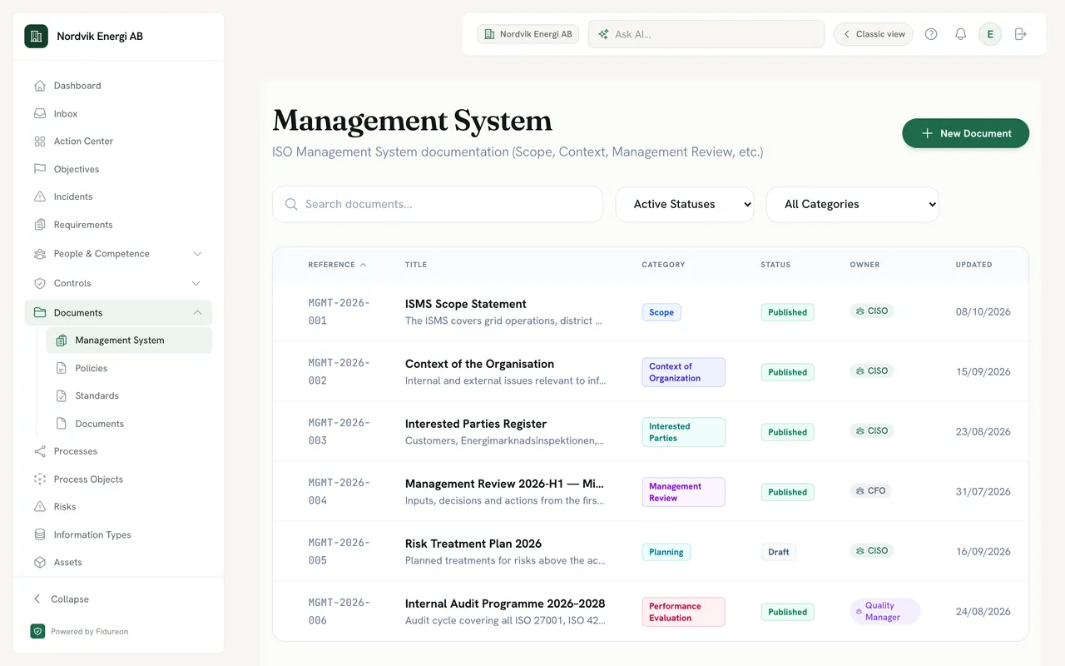Open the help question mark icon

931,34
